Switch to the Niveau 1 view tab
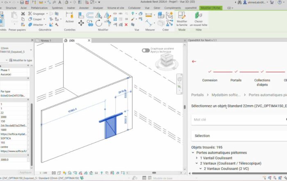 (46, 41)
